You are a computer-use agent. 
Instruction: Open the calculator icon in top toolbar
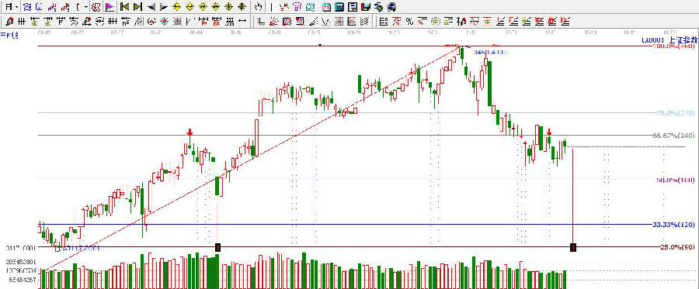point(339,7)
